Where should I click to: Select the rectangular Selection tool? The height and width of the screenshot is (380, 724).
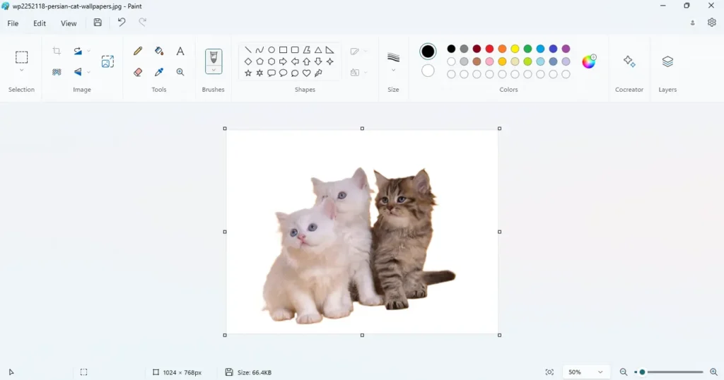[22, 57]
